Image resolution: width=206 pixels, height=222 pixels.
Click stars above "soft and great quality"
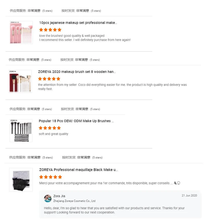pyautogui.click(x=50, y=128)
